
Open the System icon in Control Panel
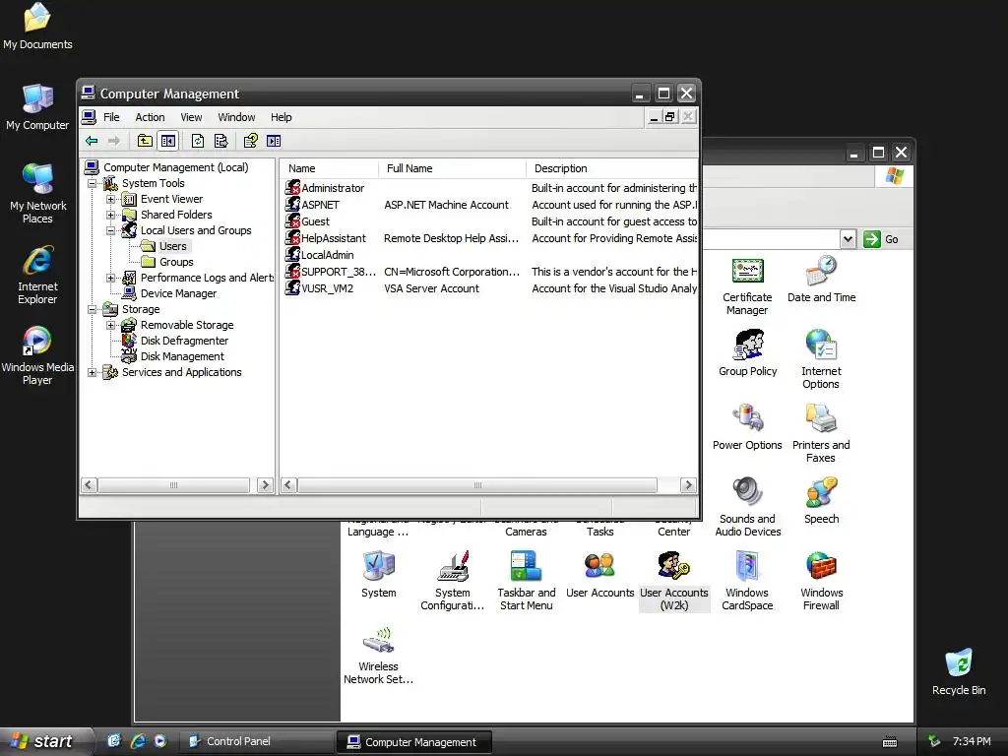(379, 575)
